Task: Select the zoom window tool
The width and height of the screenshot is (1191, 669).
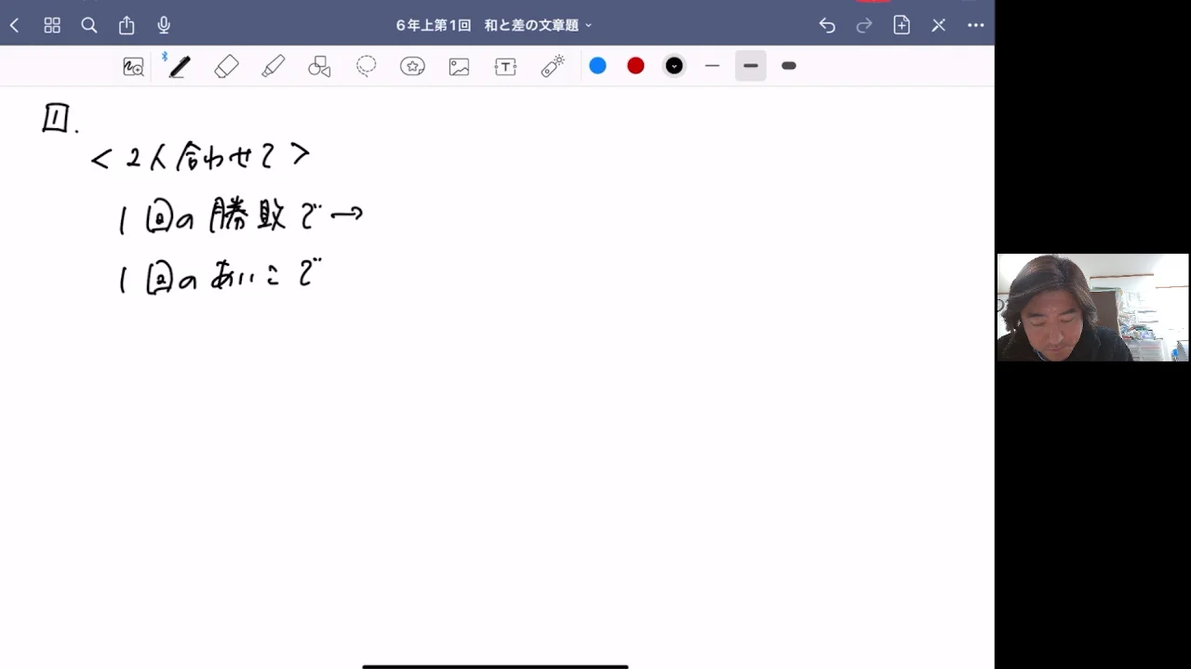Action: click(x=133, y=66)
